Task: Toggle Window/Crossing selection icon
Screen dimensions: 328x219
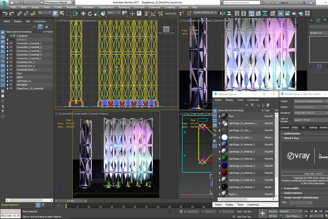Action: click(x=75, y=13)
